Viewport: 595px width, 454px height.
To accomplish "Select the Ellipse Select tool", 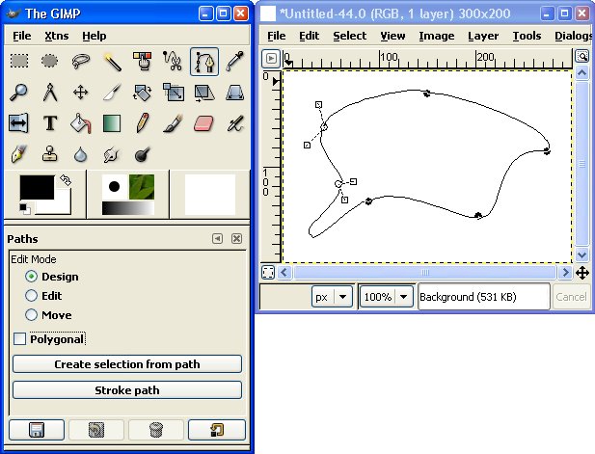I will pos(50,61).
